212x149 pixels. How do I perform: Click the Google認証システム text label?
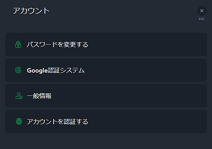[x=55, y=70]
